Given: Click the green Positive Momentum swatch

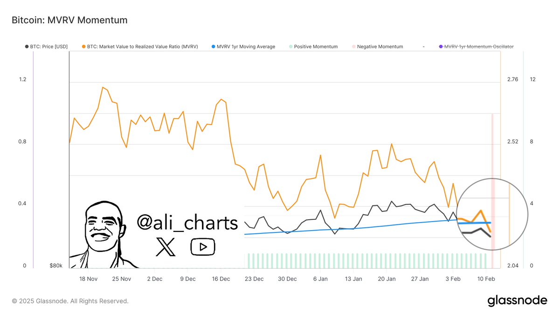Looking at the screenshot, I should coord(290,47).
